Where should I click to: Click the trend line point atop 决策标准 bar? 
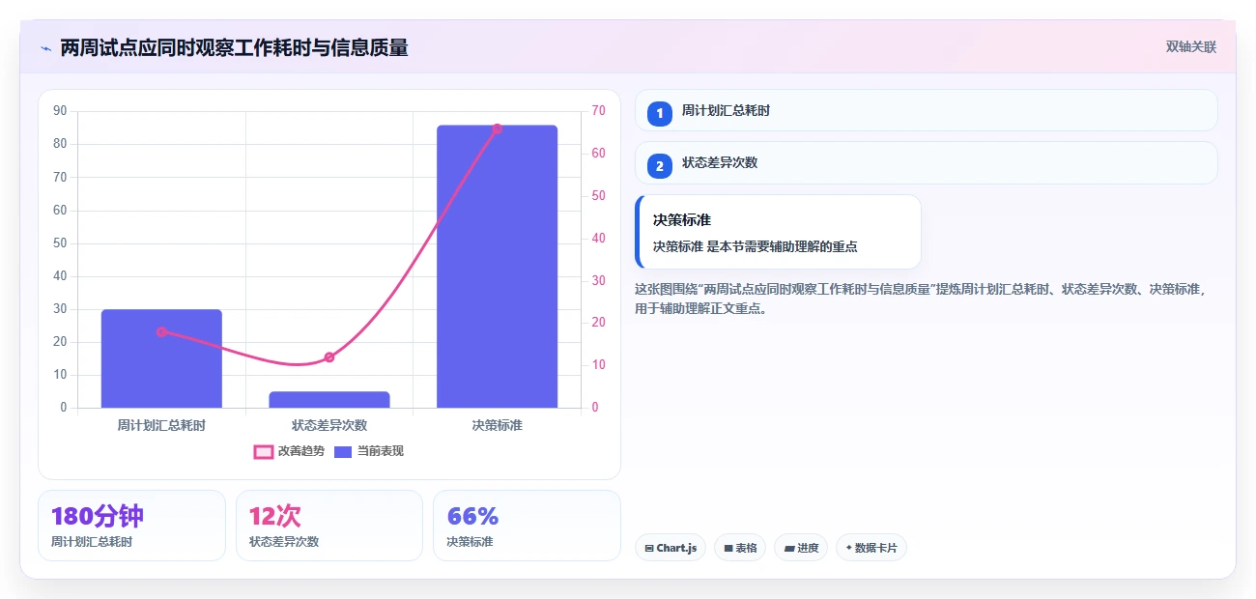(x=497, y=128)
